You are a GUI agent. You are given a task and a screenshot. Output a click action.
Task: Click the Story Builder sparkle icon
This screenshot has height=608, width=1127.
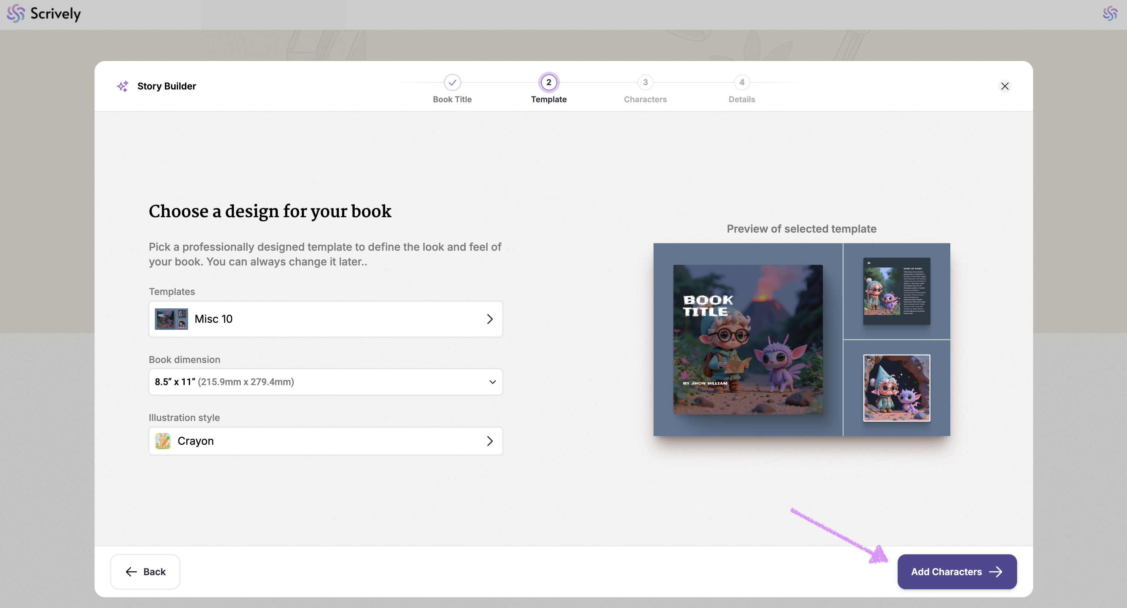[122, 86]
